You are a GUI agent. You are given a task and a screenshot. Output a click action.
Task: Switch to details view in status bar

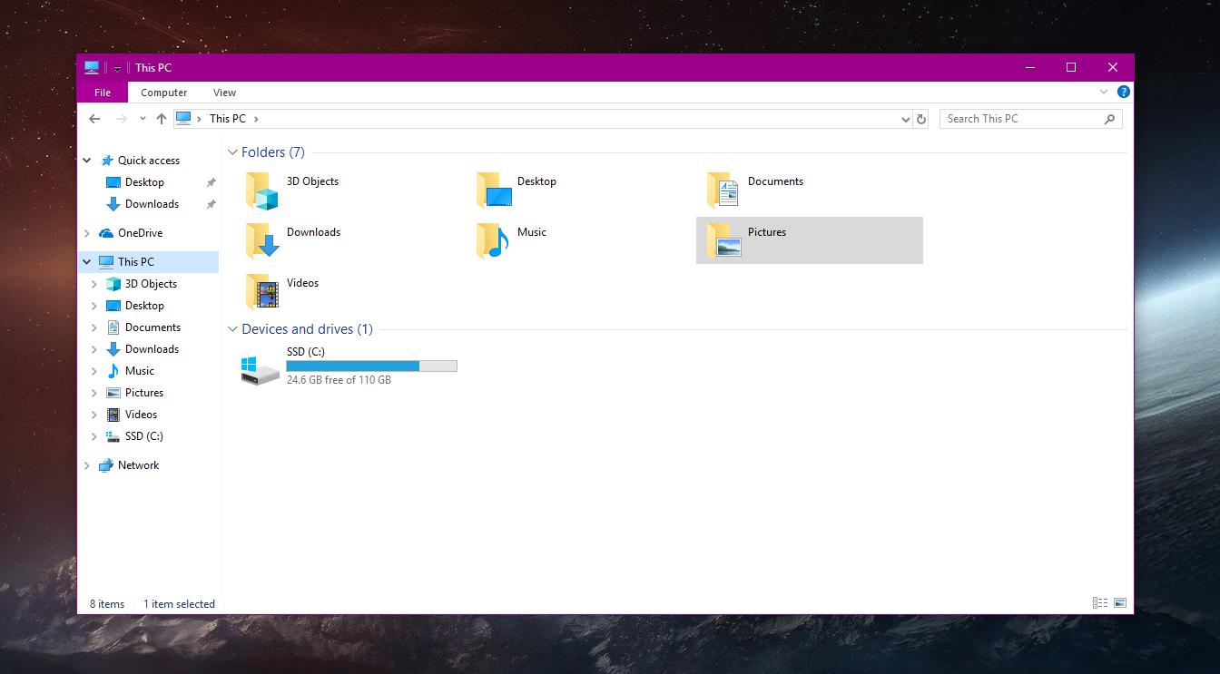1100,603
